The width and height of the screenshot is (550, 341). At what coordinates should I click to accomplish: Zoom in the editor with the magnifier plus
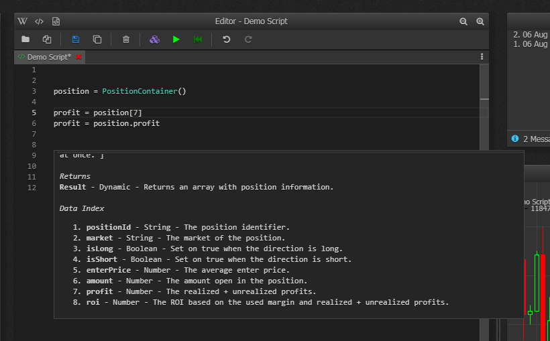pyautogui.click(x=480, y=21)
